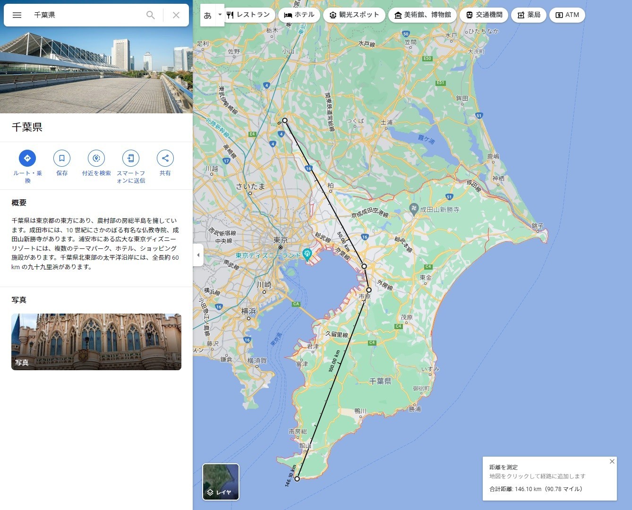Save the place with 保存 icon
The image size is (632, 510).
click(62, 158)
